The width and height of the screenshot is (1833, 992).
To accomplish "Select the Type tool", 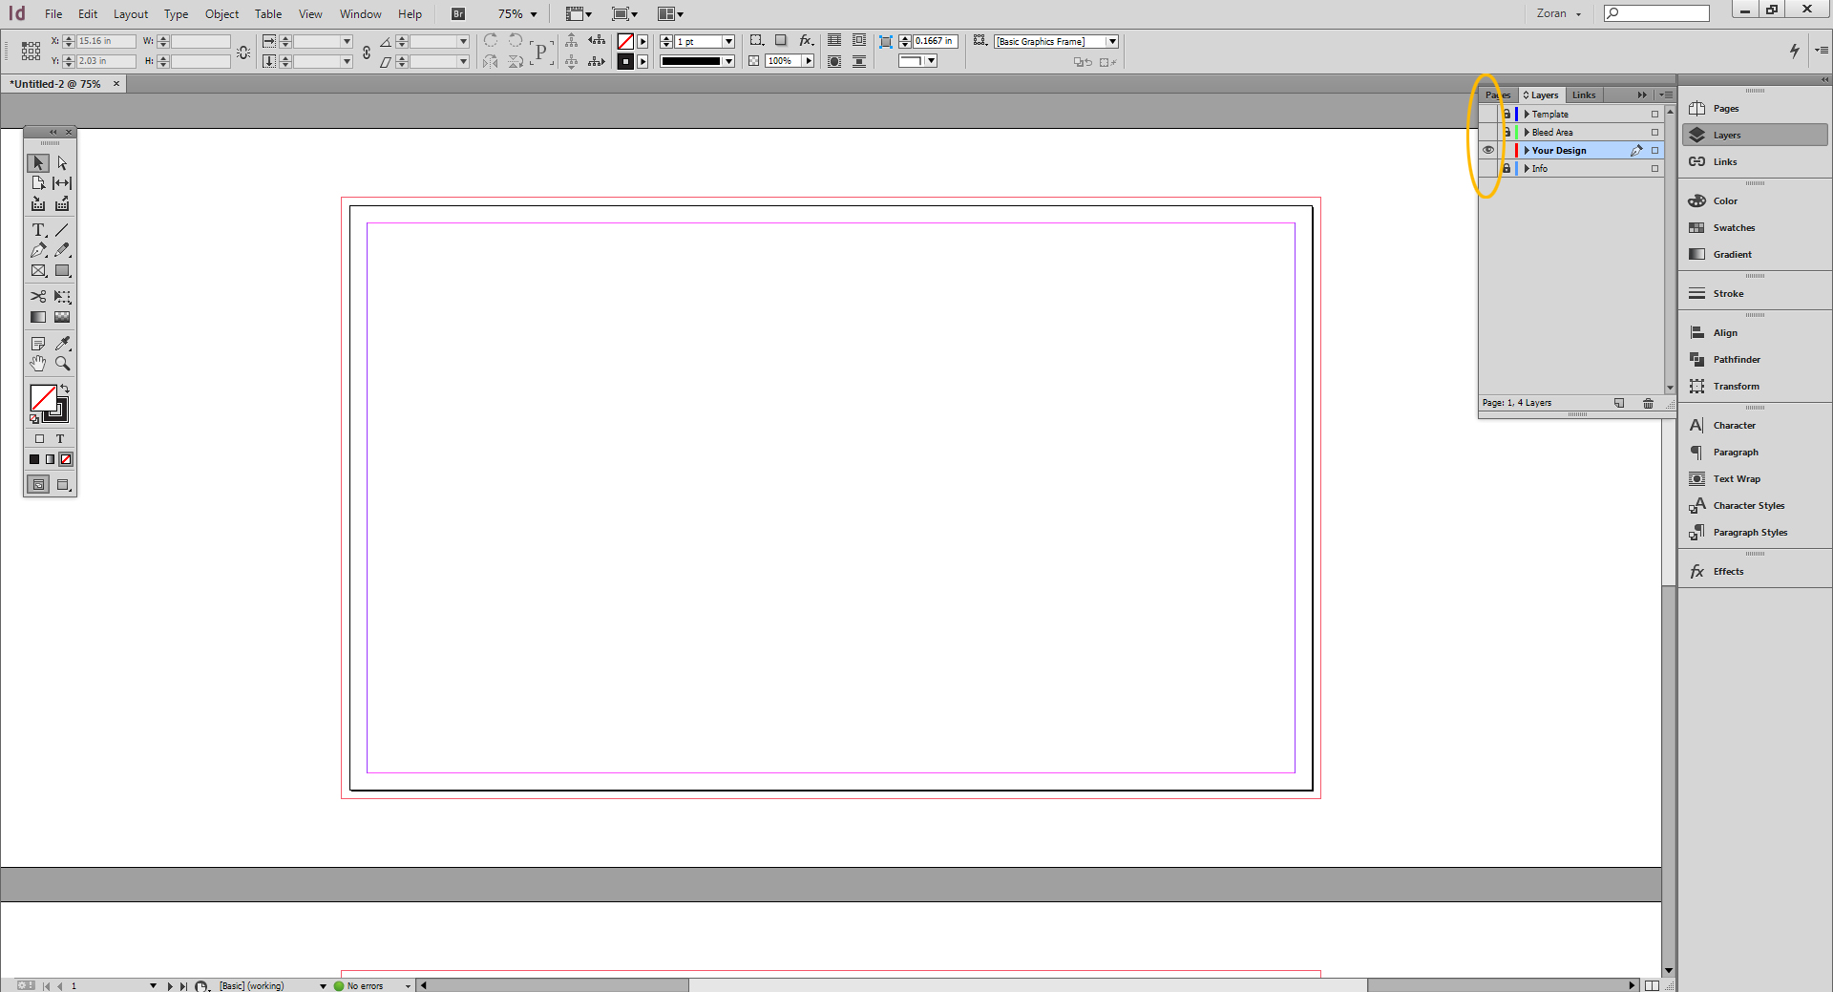I will (x=39, y=230).
